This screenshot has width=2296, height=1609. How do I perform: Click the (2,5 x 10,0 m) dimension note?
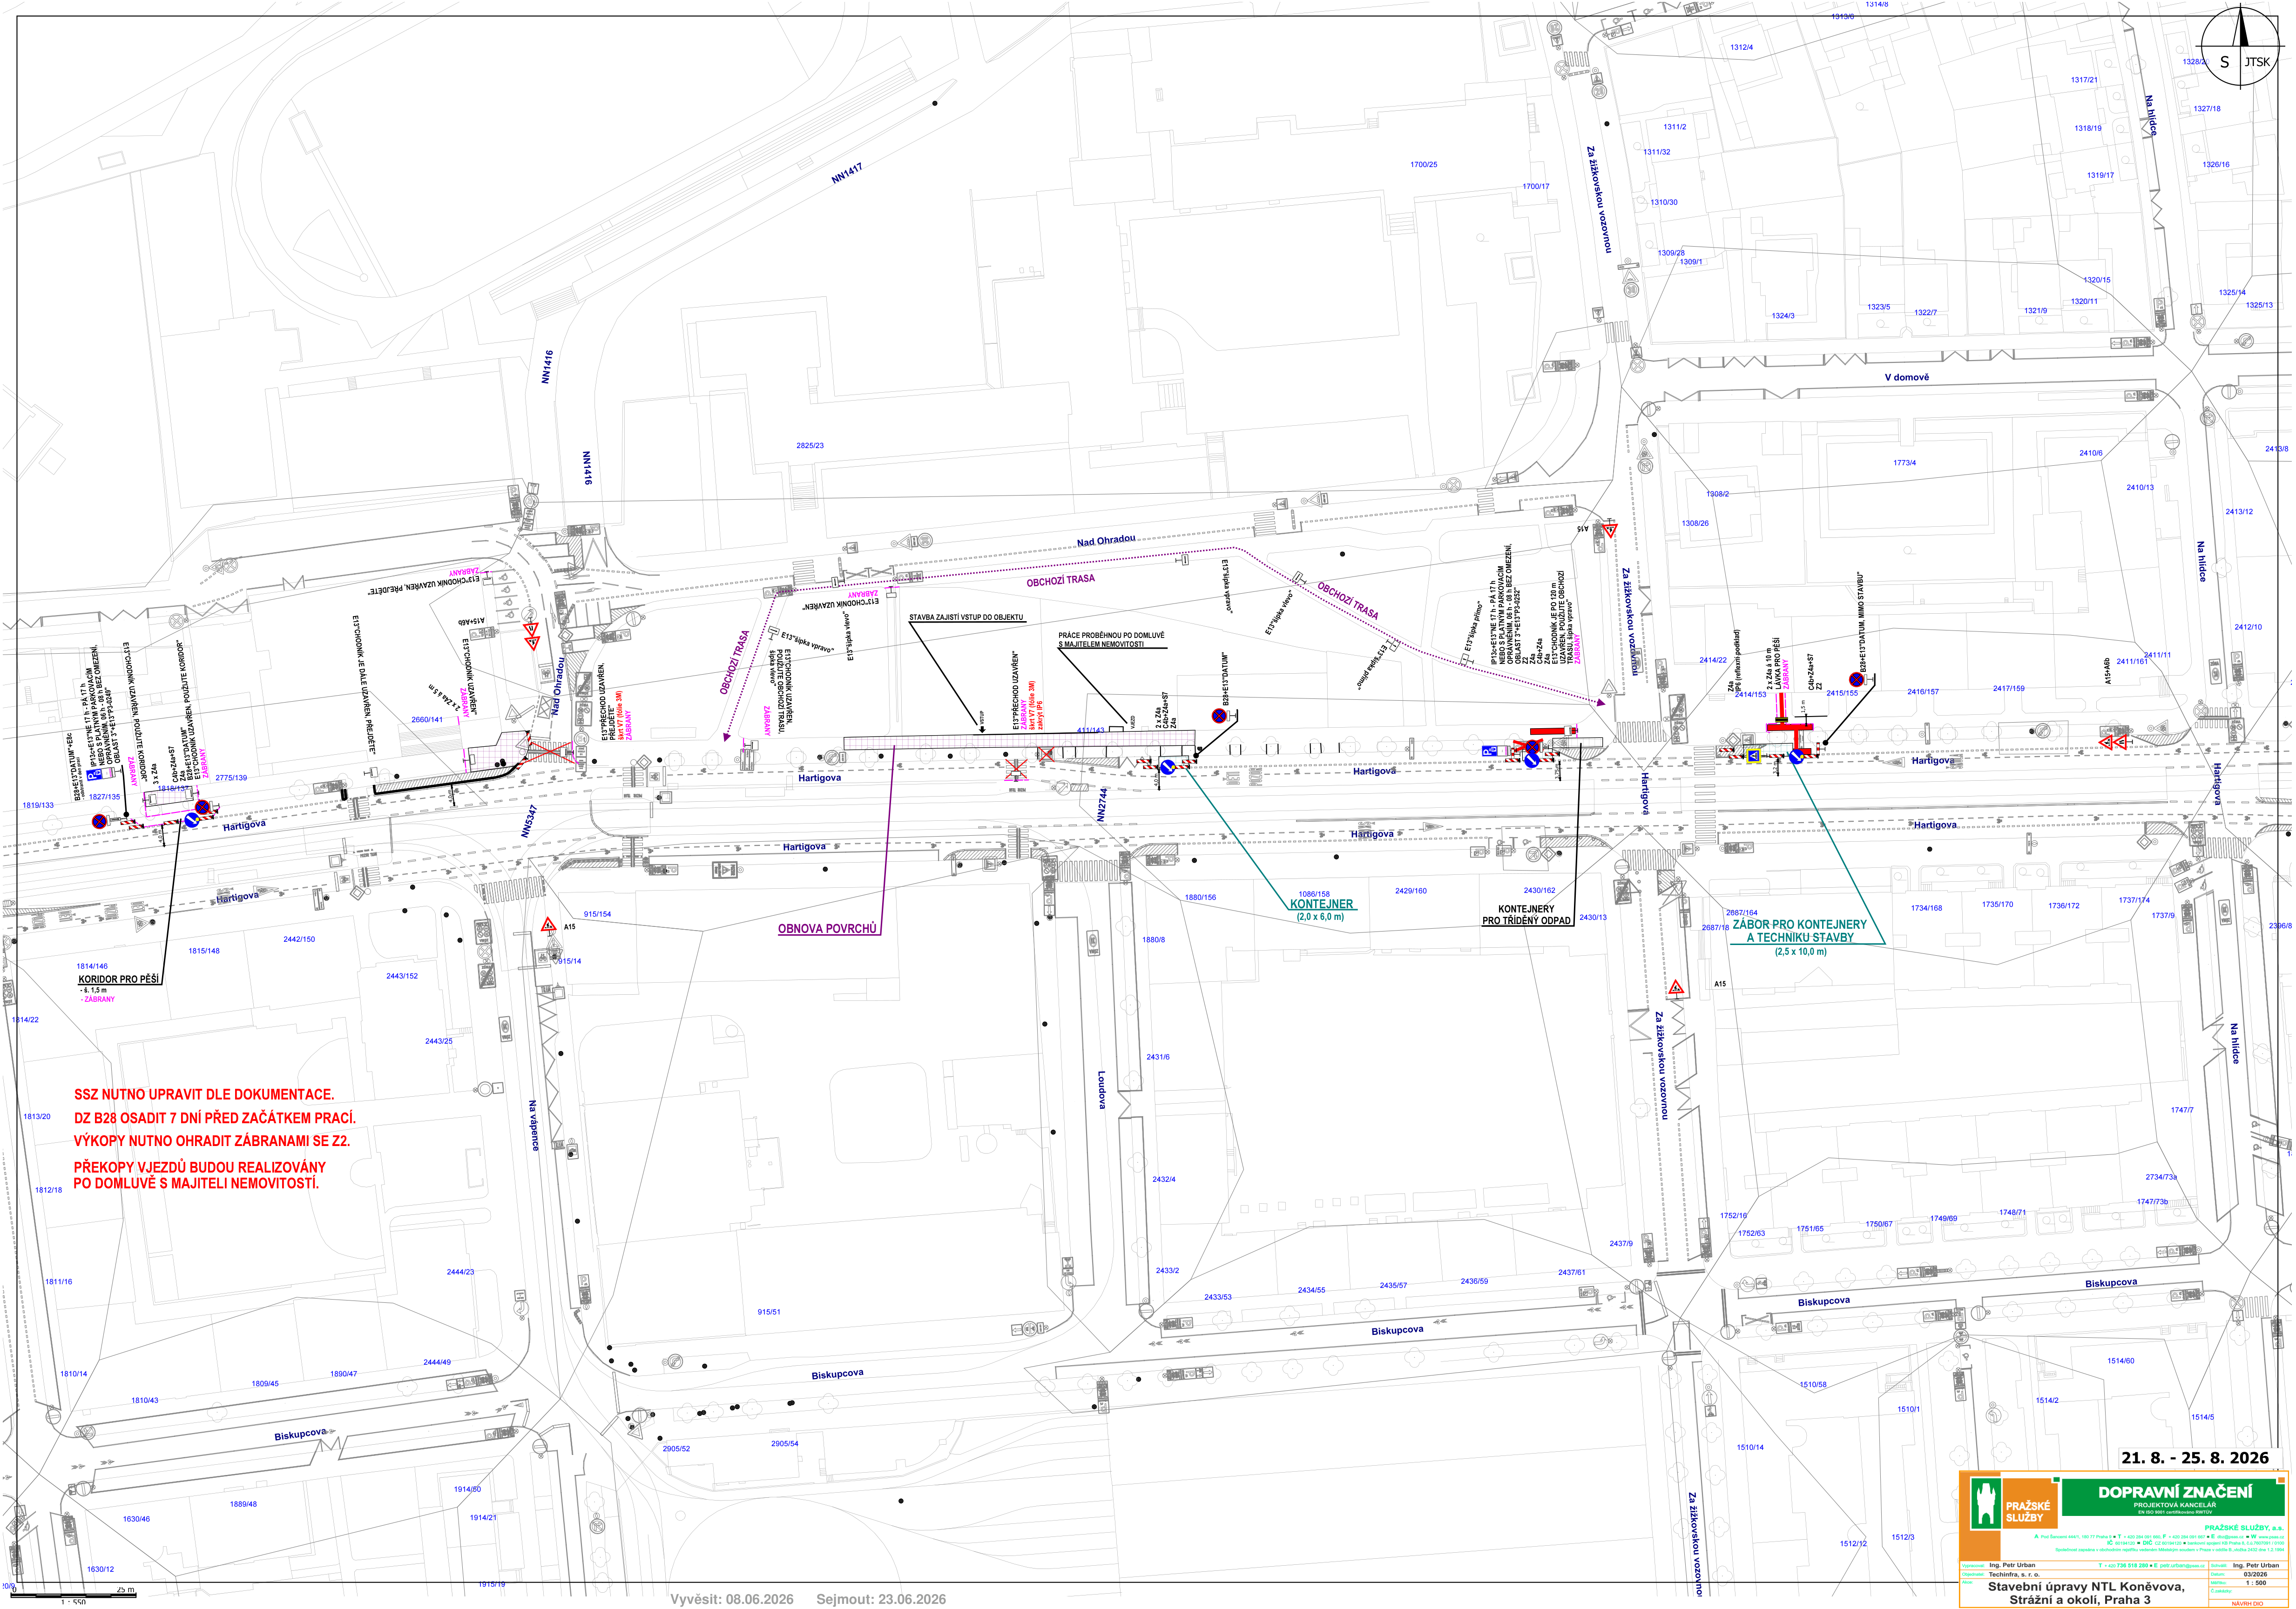coord(1800,952)
